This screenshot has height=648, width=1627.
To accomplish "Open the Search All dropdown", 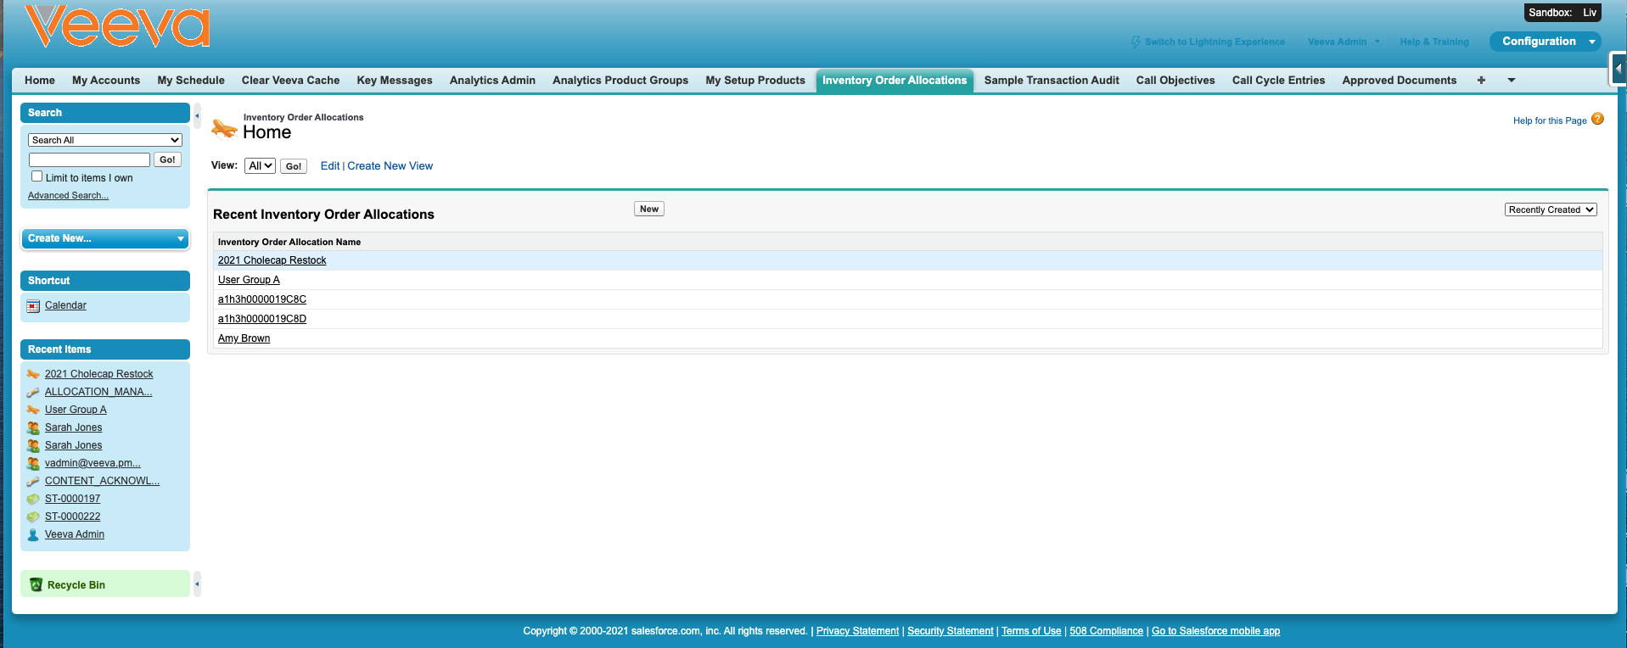I will coord(105,140).
